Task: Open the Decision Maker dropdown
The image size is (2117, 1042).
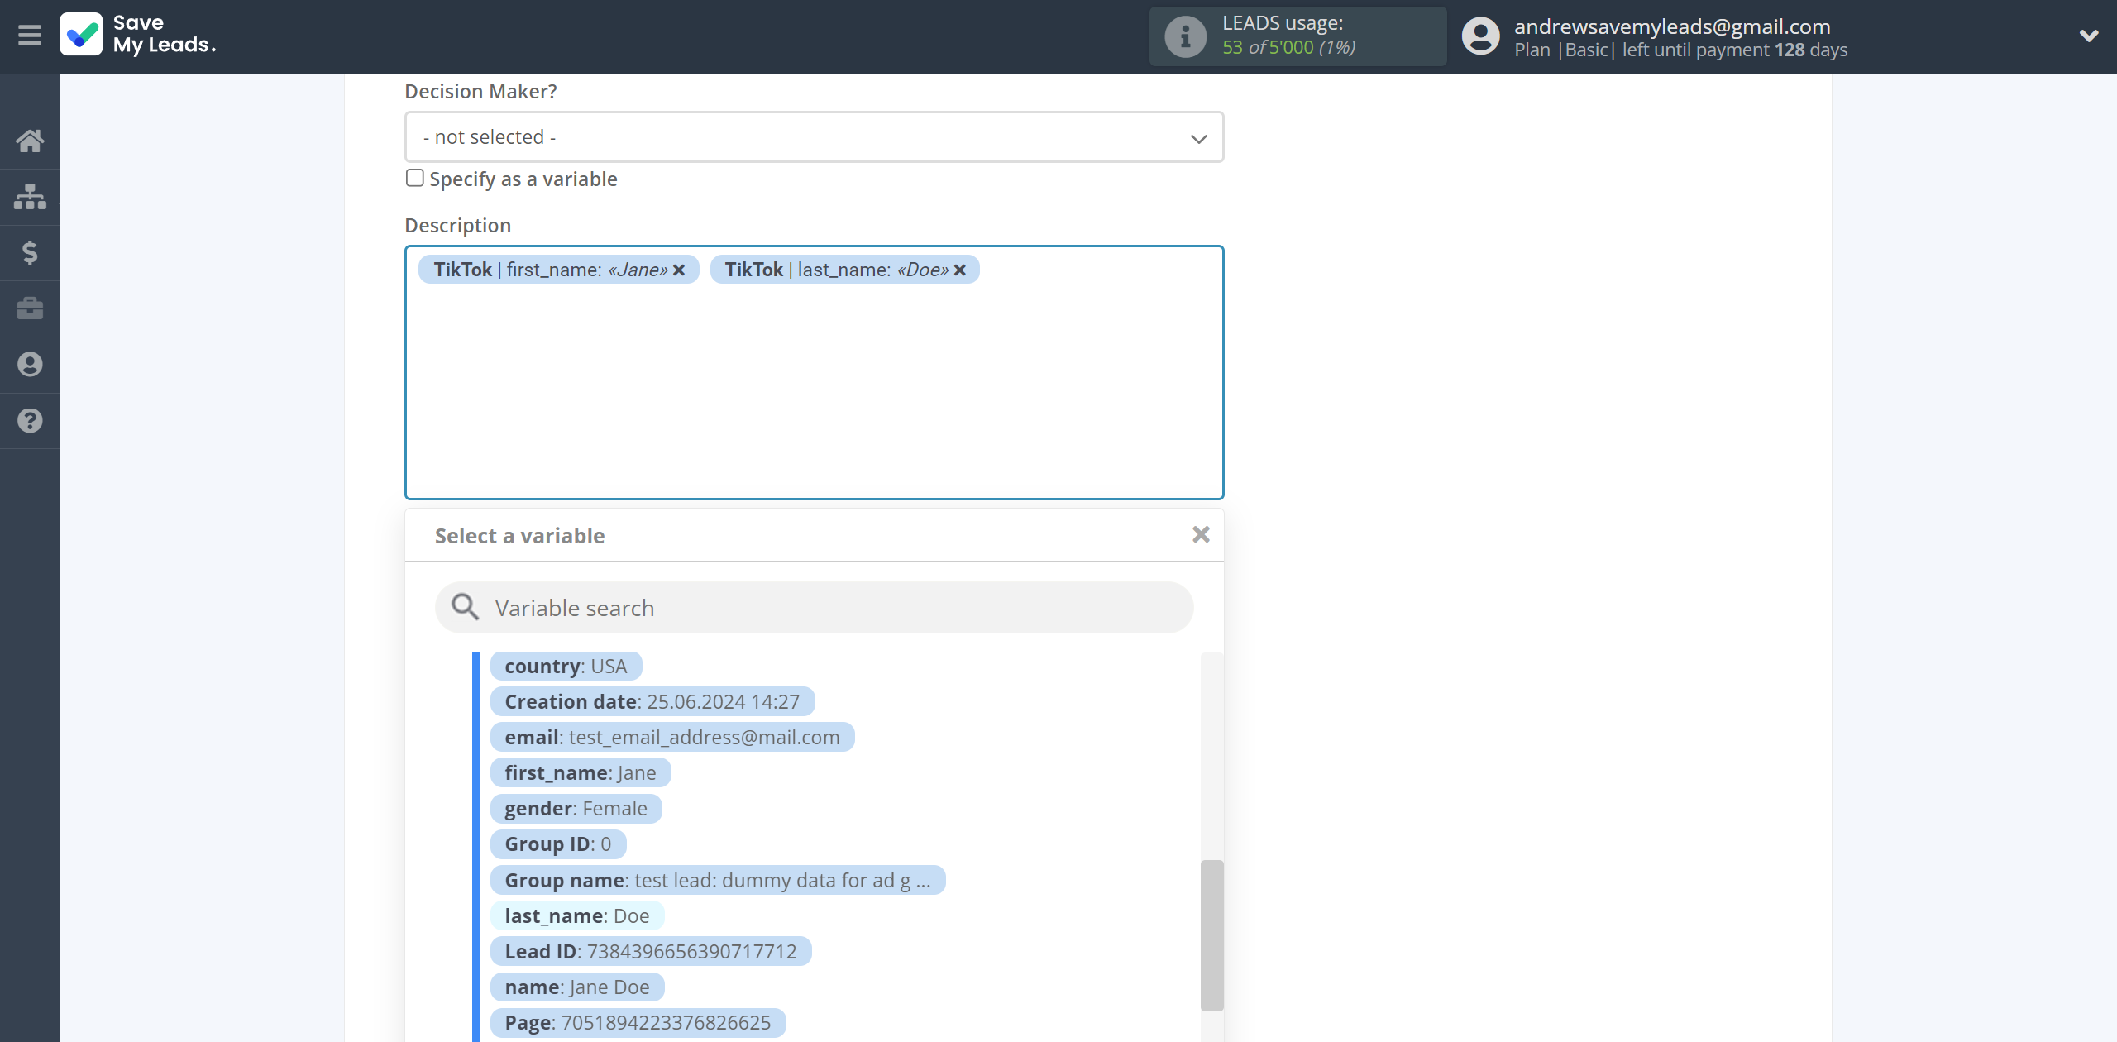Action: (x=814, y=137)
